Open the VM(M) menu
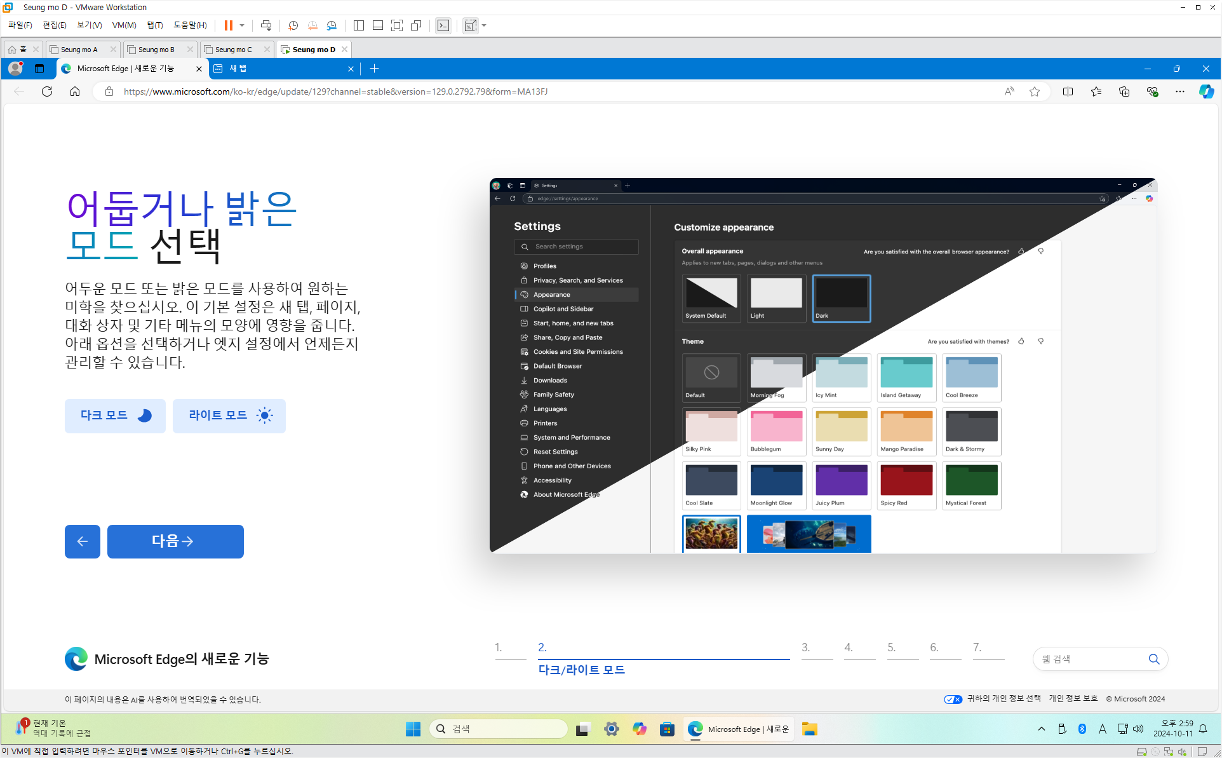Image resolution: width=1222 pixels, height=758 pixels. [x=124, y=25]
